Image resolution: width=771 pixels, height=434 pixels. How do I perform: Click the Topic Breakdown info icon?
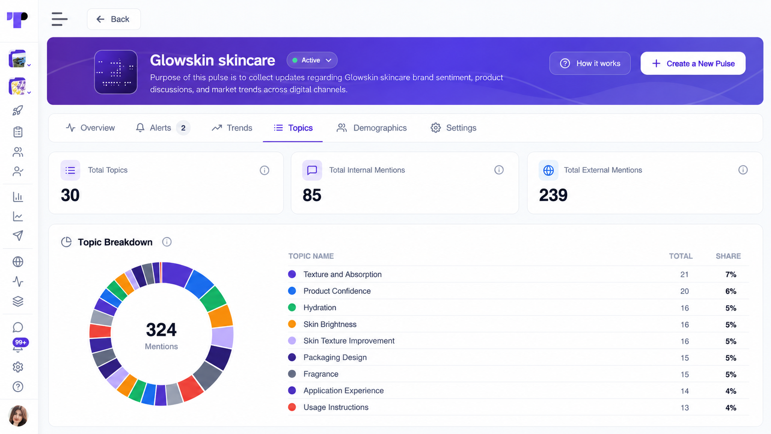point(167,242)
